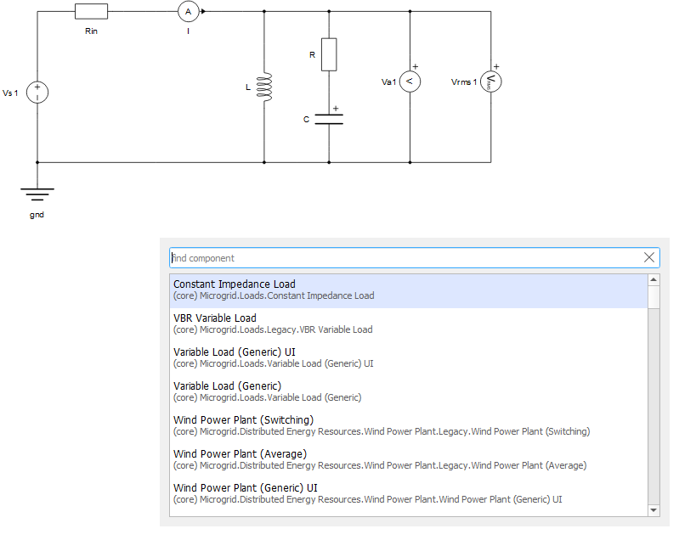Click the Vrms1 RMS voltmeter

[491, 81]
